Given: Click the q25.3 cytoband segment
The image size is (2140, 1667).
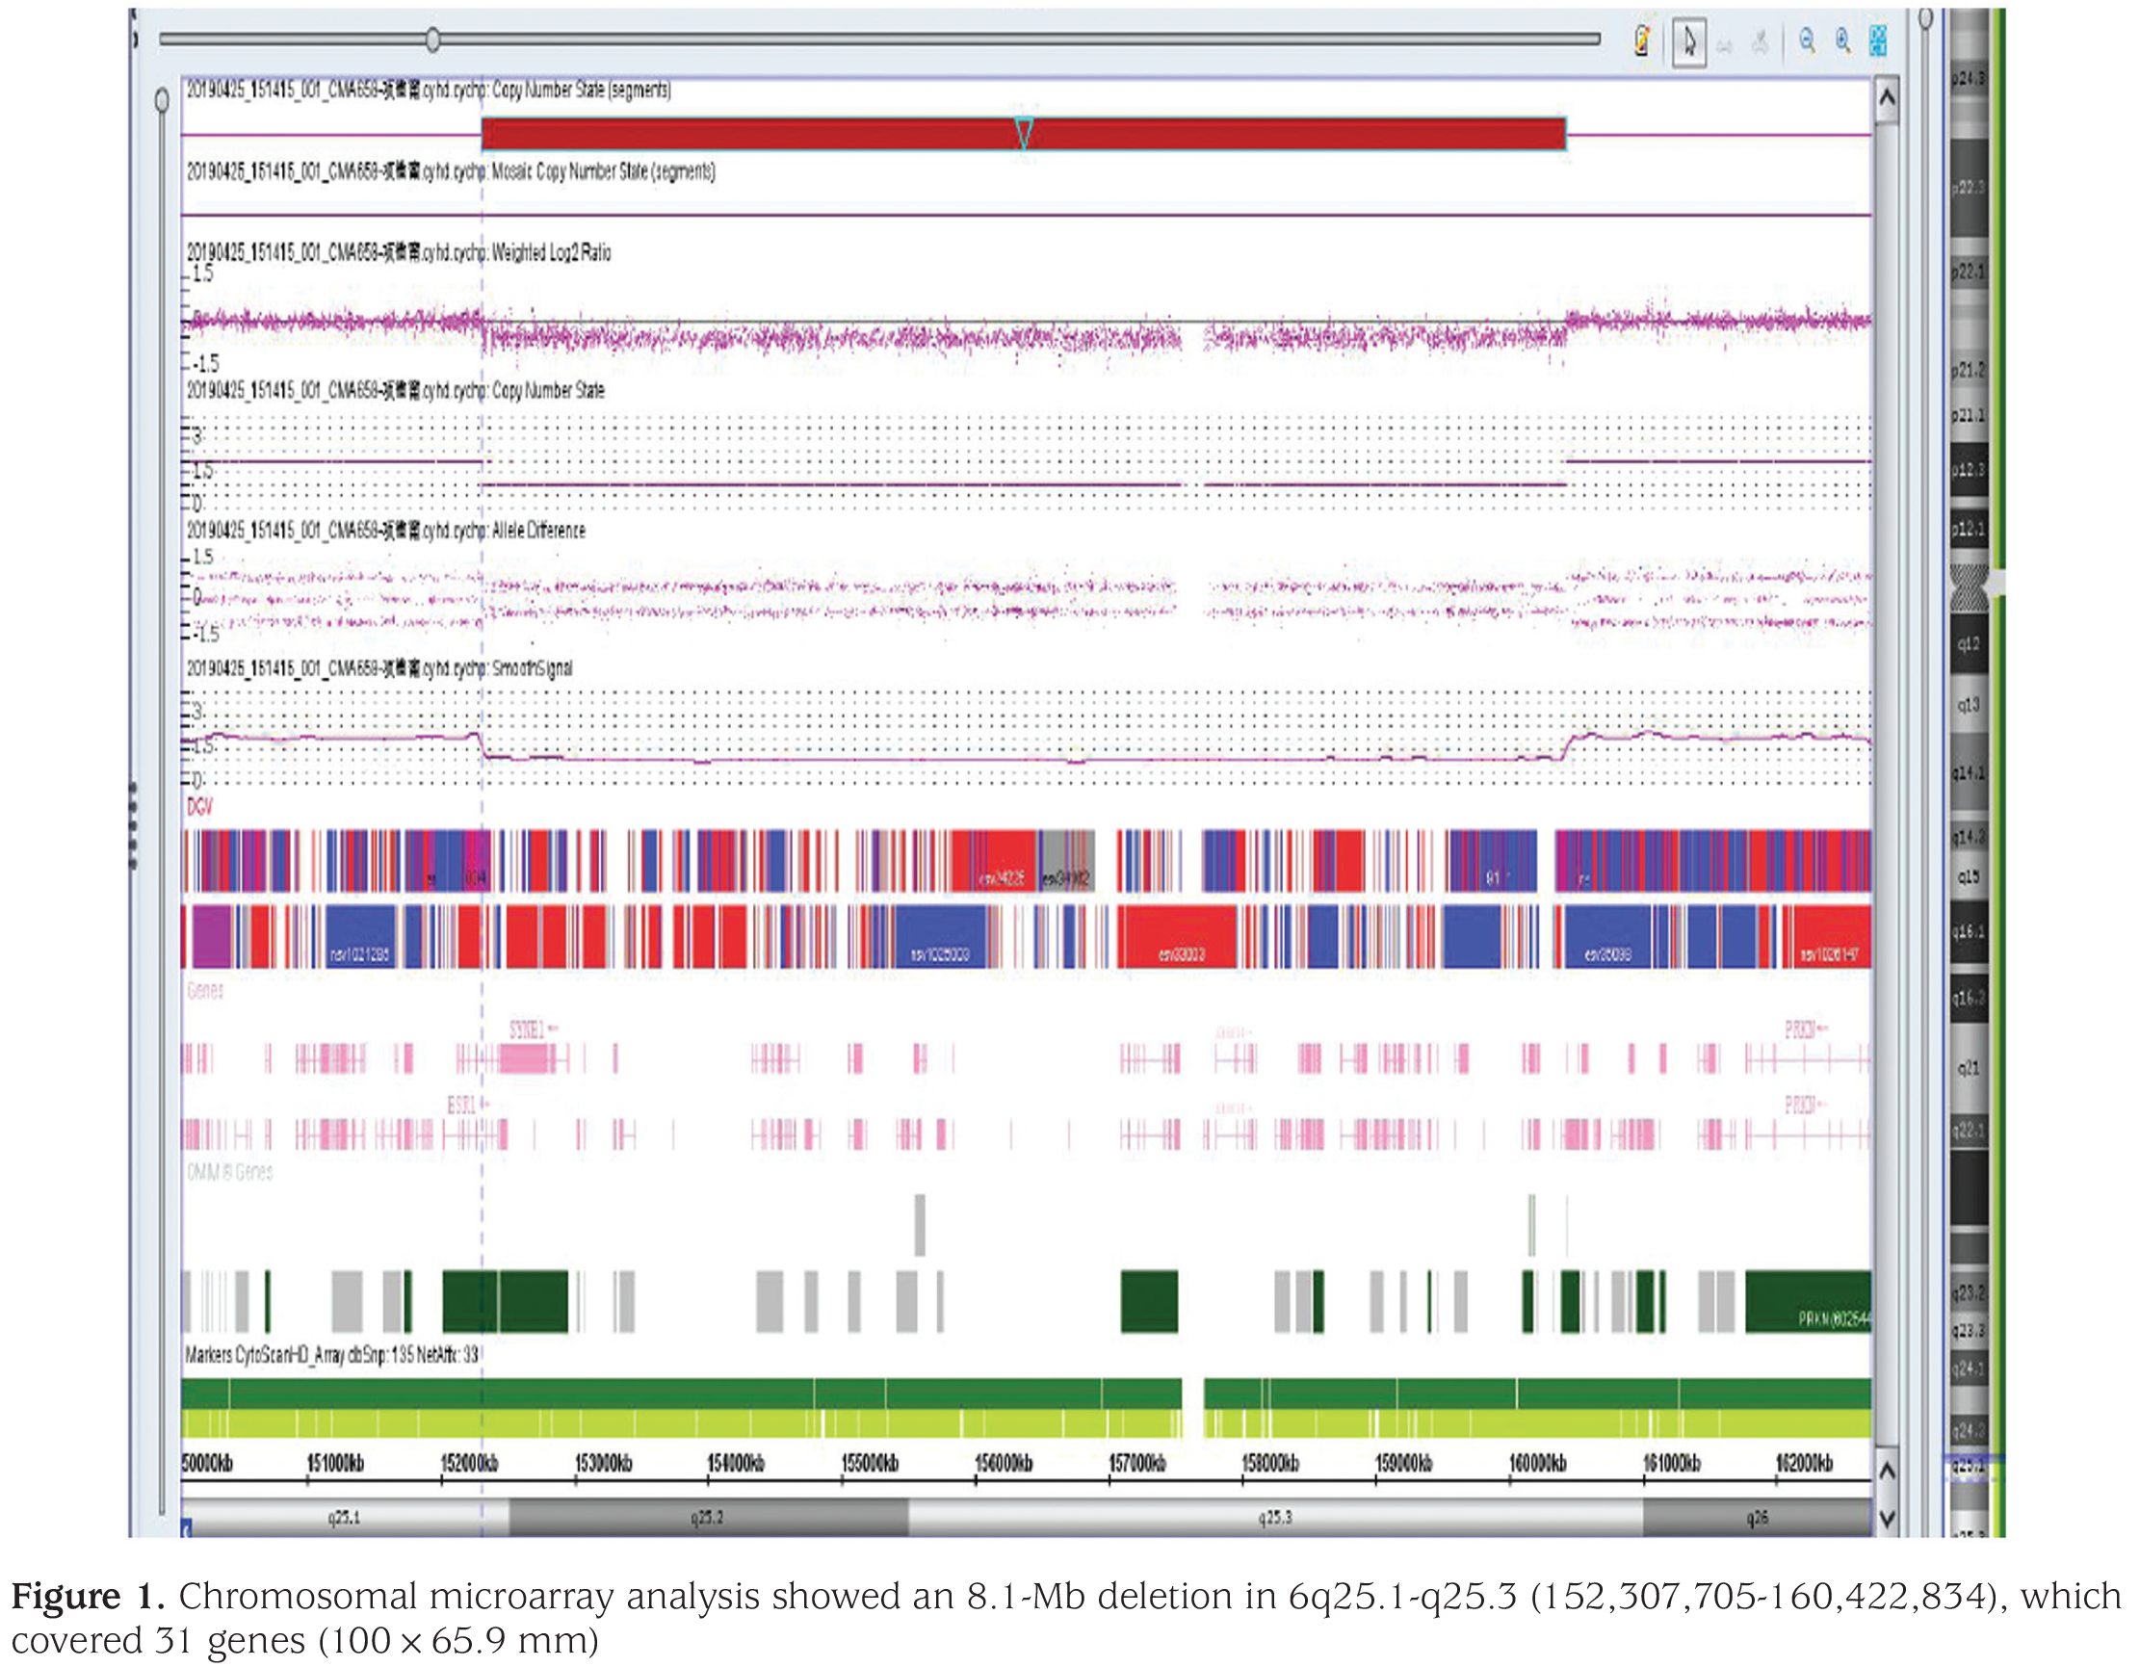Looking at the screenshot, I should 1275,1517.
